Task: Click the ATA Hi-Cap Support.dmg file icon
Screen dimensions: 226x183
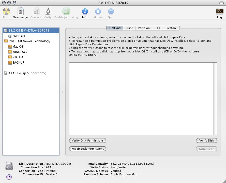Action: point(6,73)
